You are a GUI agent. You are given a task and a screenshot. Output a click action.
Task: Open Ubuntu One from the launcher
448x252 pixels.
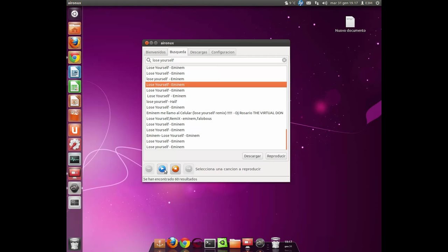coord(75,130)
